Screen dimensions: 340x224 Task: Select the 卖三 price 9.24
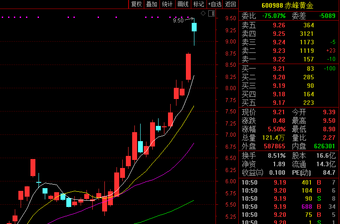point(279,42)
